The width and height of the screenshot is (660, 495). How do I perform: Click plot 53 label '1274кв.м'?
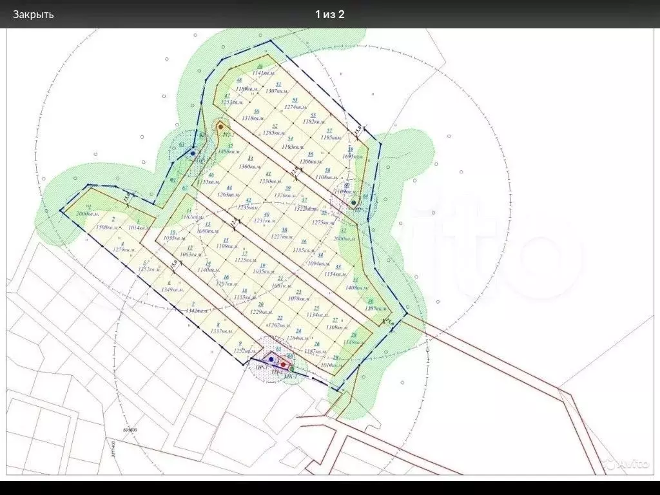295,107
